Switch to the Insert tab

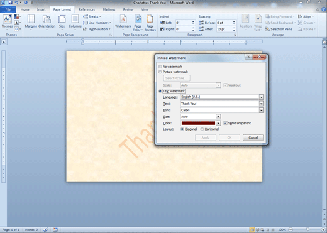coord(41,9)
